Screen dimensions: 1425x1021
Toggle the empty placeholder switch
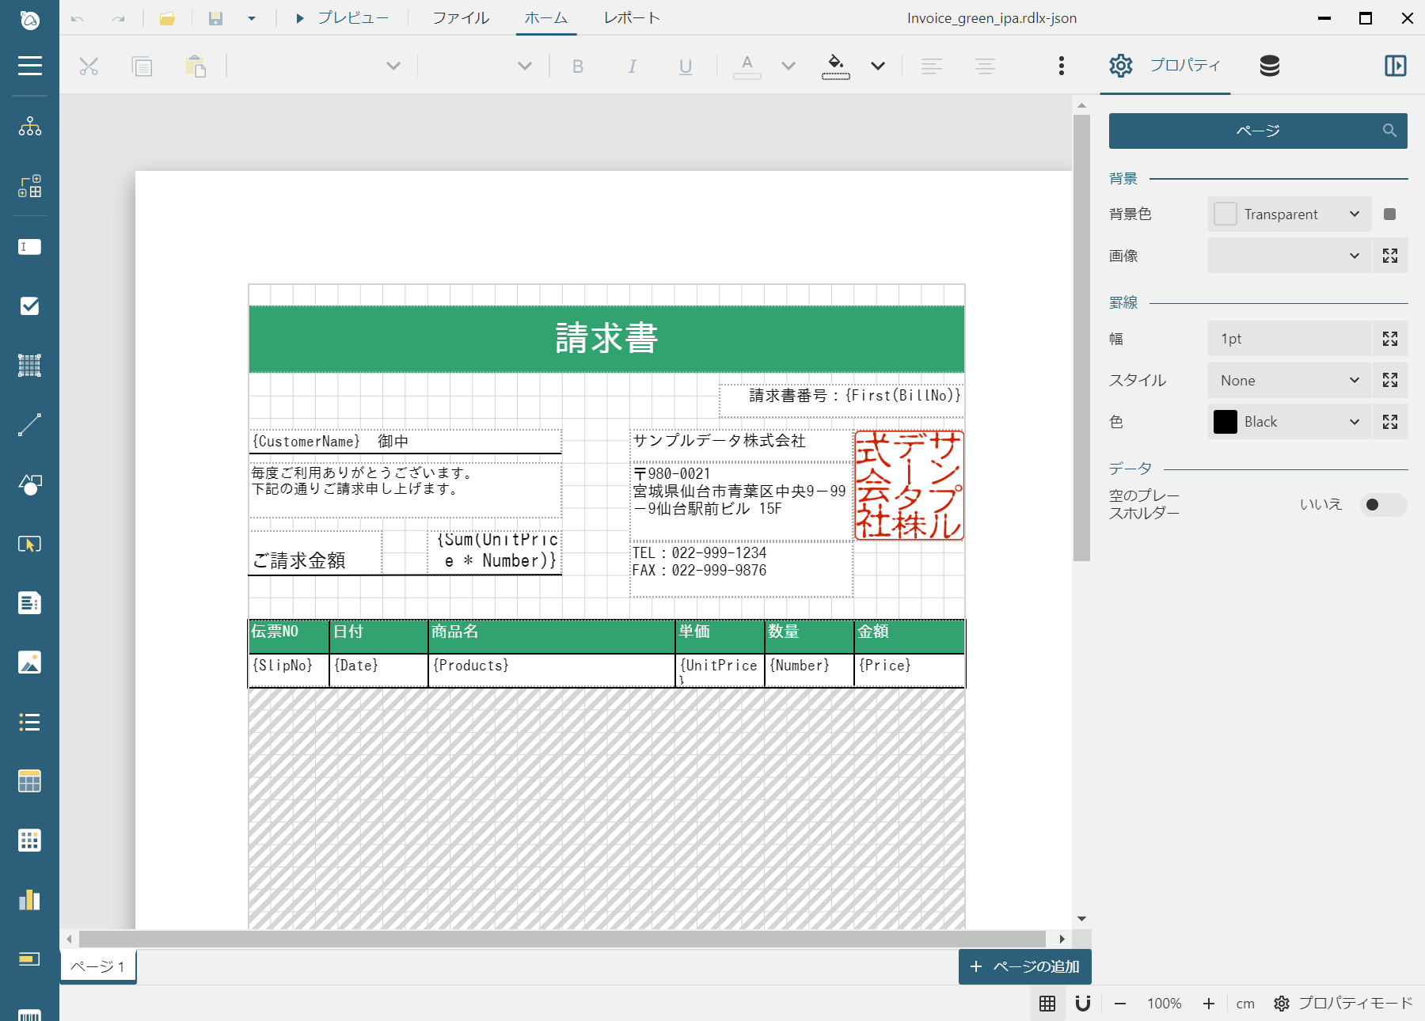pos(1382,505)
